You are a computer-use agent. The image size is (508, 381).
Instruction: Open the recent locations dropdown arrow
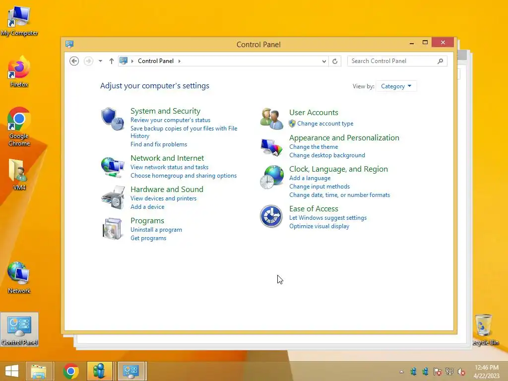[100, 61]
